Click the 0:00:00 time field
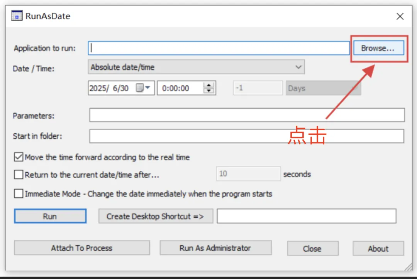 click(x=186, y=88)
